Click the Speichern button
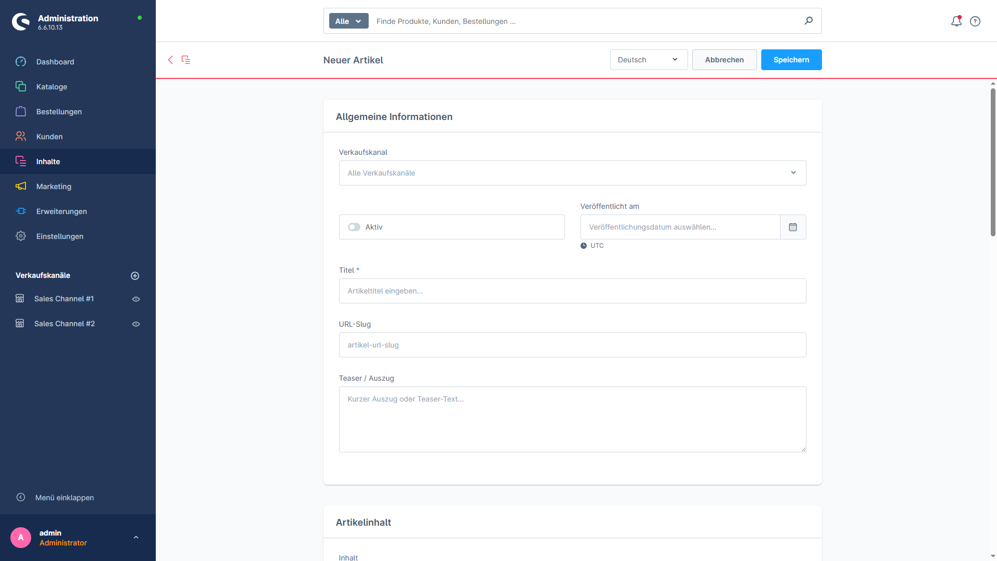Image resolution: width=997 pixels, height=561 pixels. [791, 60]
